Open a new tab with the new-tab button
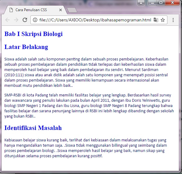The image size is (182, 174). coord(72,10)
